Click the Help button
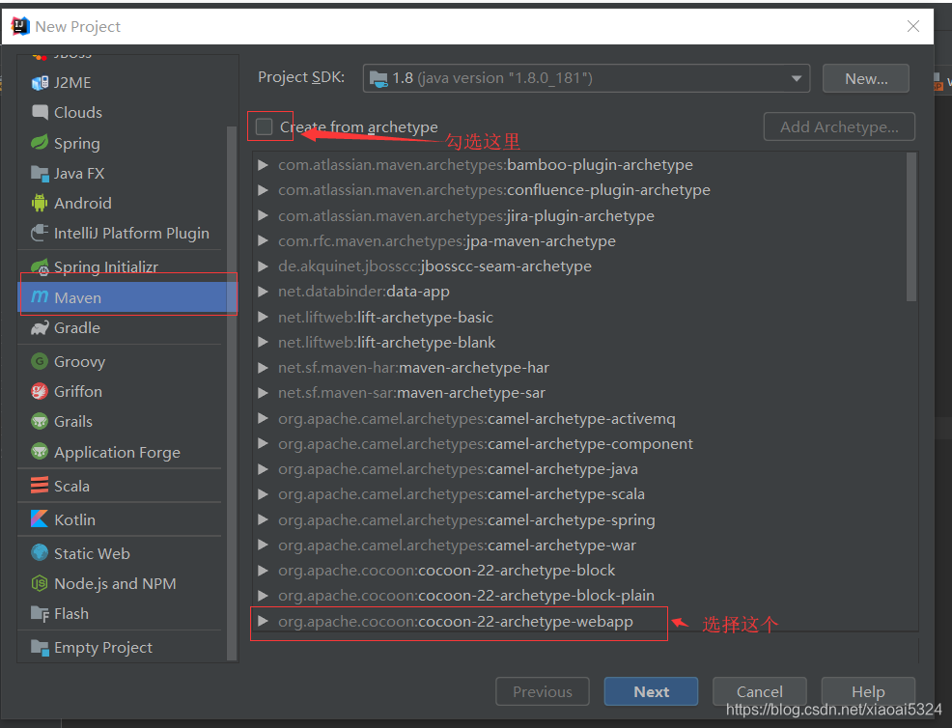952x728 pixels. tap(868, 691)
